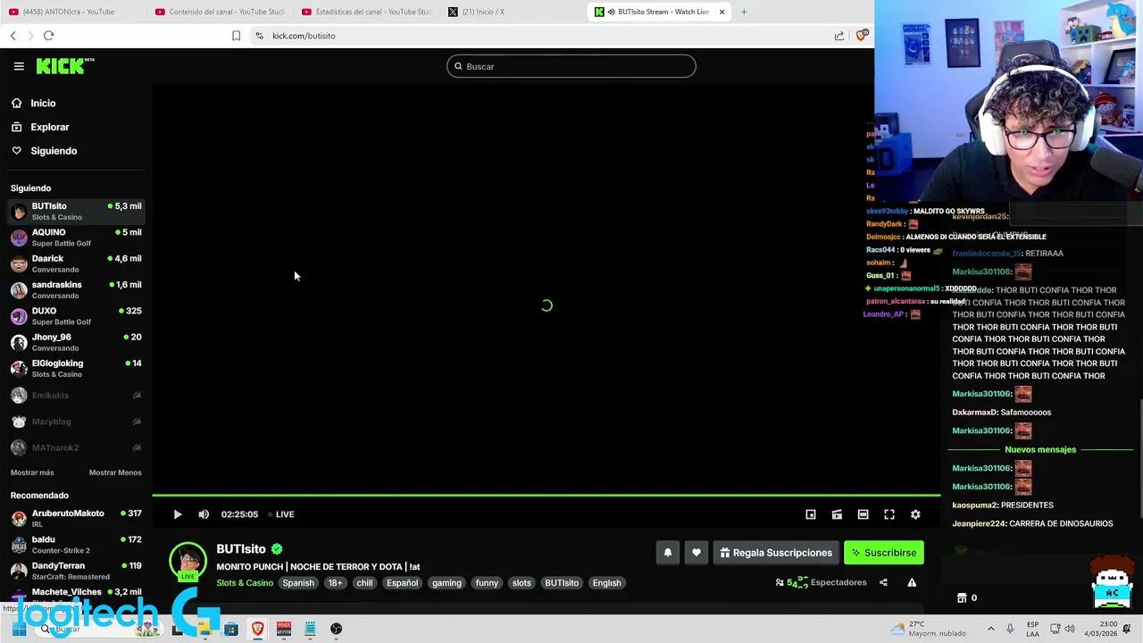Viewport: 1143px width, 643px height.
Task: Open browser share icon
Action: point(839,36)
